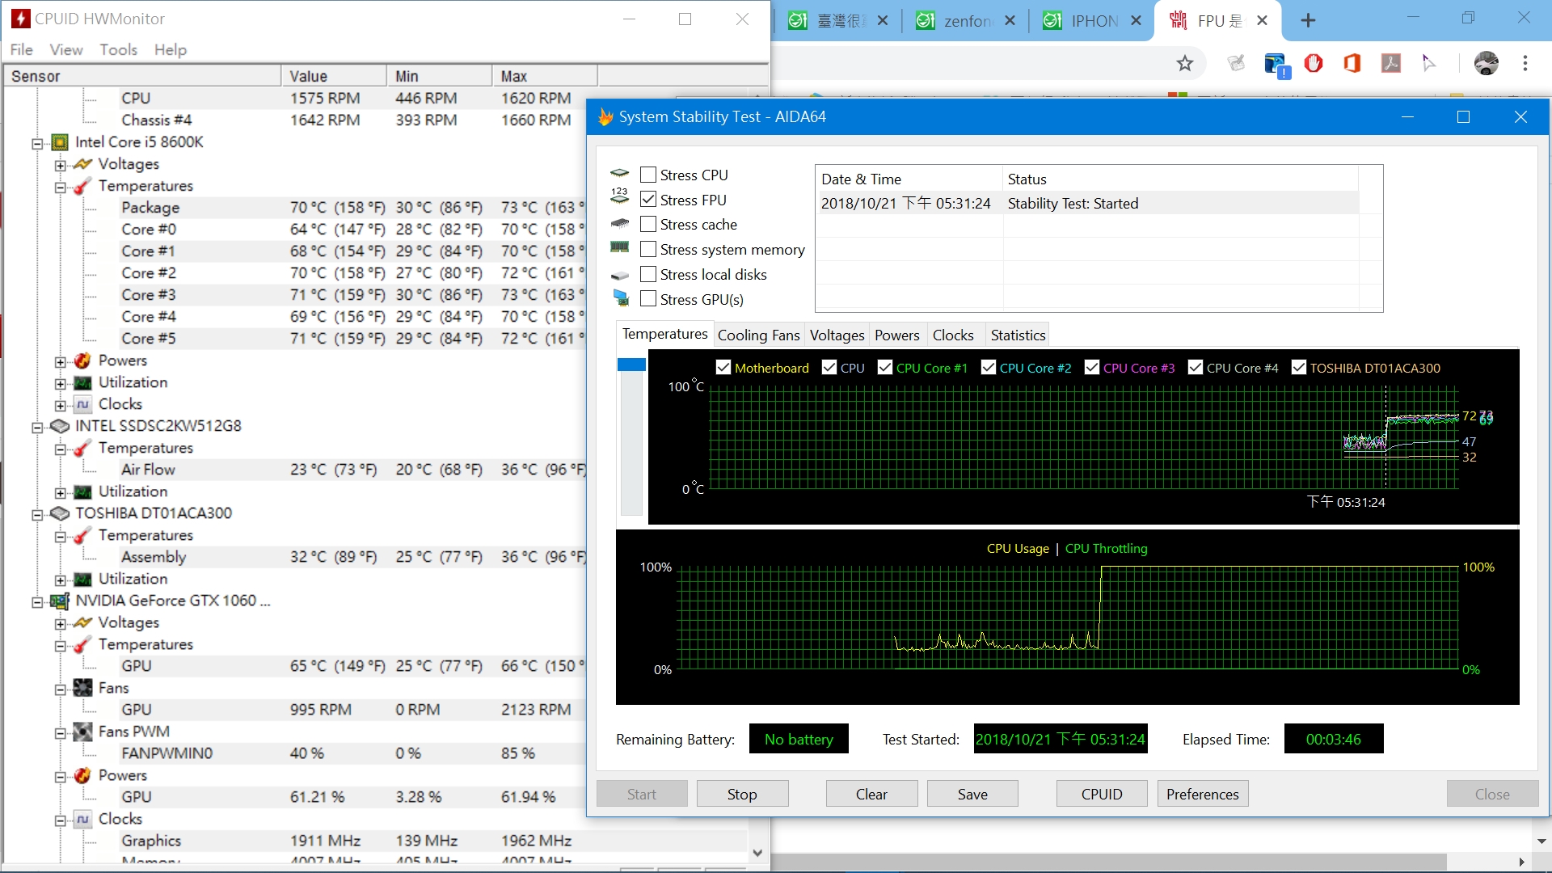Expand the Powers node under Intel Core i5
This screenshot has height=873, width=1552.
[x=61, y=362]
